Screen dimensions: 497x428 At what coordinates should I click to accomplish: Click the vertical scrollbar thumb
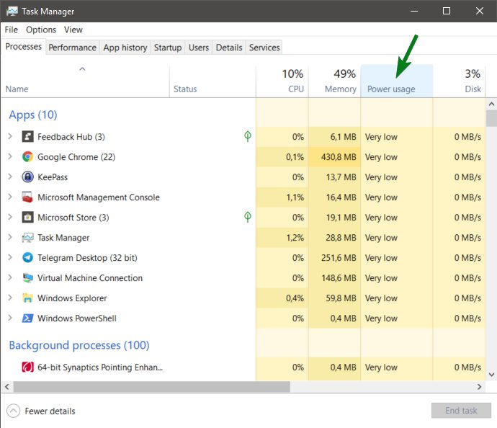(491, 119)
